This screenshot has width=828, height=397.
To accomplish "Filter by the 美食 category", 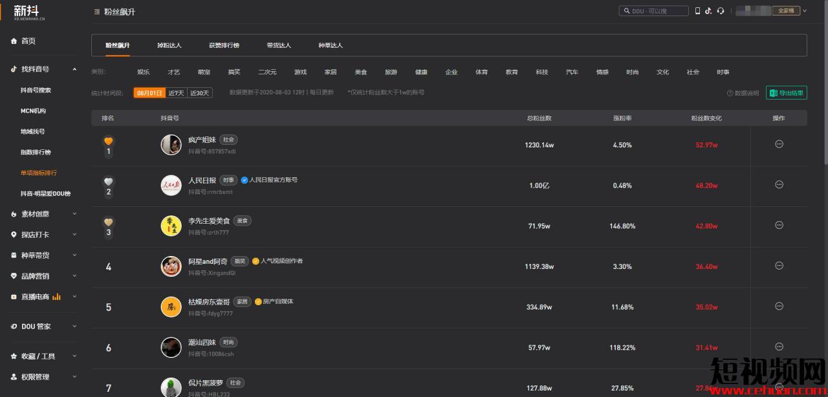I will pyautogui.click(x=361, y=72).
